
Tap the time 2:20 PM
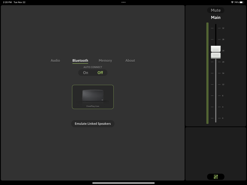tap(7, 2)
